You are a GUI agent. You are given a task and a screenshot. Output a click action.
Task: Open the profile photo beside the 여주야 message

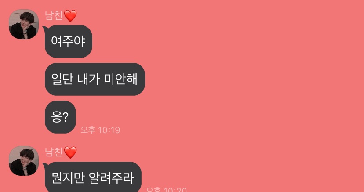[x=24, y=24]
